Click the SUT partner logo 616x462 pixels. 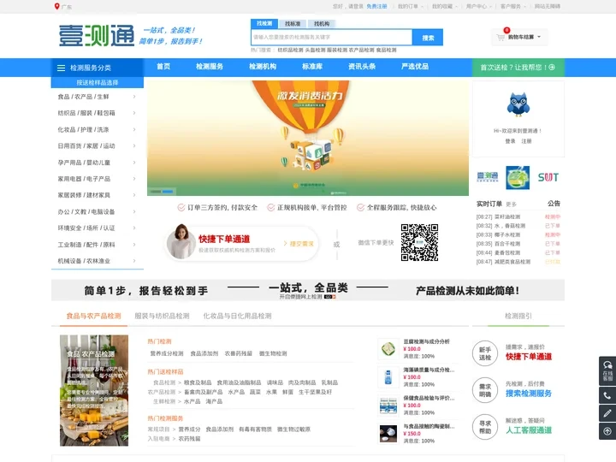coord(548,178)
